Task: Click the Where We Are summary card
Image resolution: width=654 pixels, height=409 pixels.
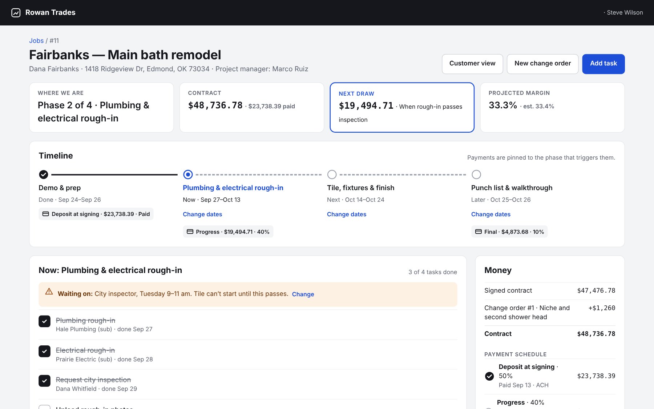Action: [x=101, y=107]
